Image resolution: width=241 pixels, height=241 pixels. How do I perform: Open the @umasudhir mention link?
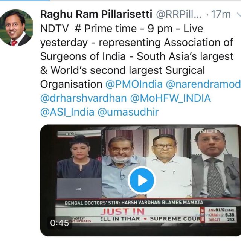tap(128, 112)
